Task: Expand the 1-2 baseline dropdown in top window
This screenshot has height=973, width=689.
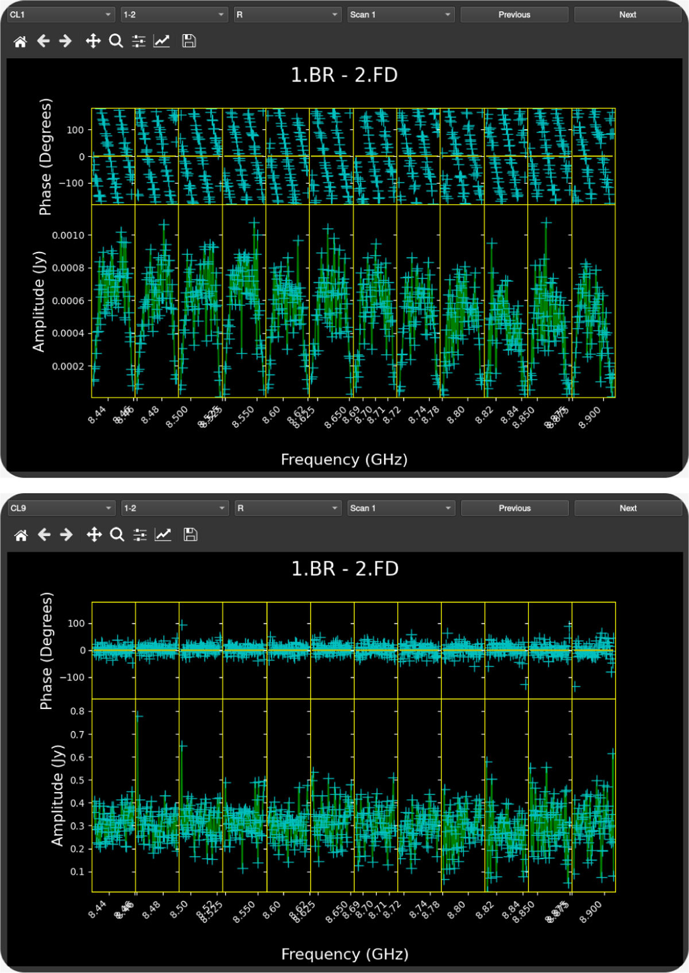Action: click(x=174, y=15)
